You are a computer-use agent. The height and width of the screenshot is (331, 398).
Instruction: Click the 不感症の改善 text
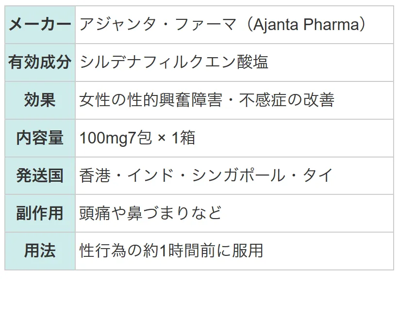tap(287, 100)
